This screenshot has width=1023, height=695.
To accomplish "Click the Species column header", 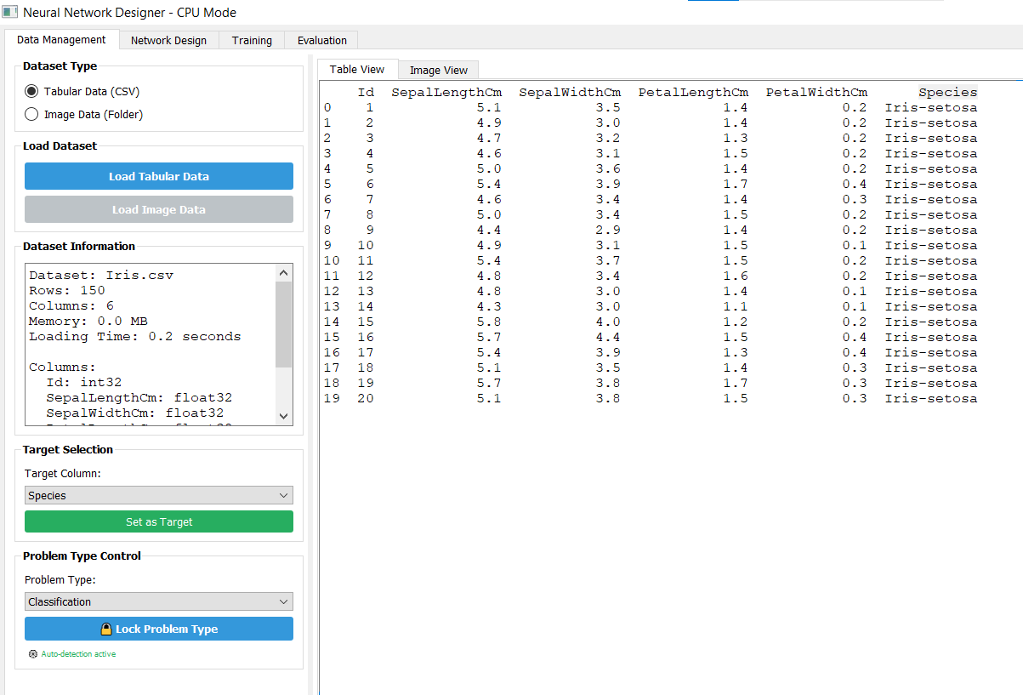I will (x=947, y=92).
